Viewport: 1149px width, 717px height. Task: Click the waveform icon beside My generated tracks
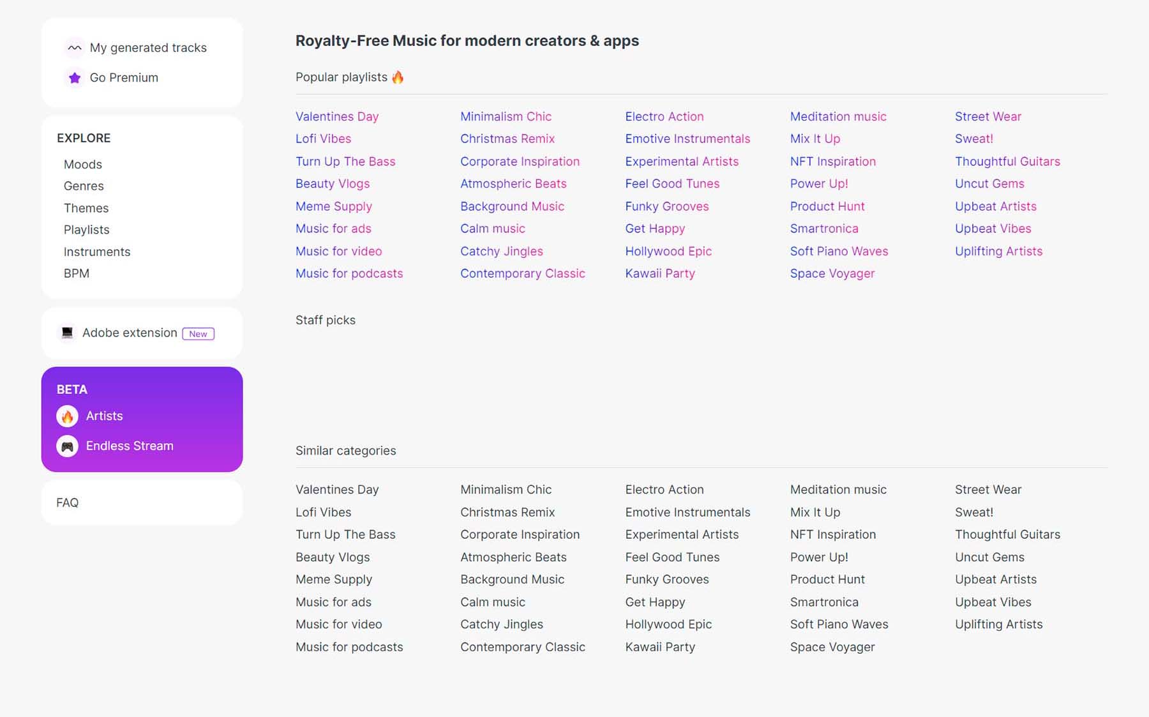pyautogui.click(x=74, y=47)
